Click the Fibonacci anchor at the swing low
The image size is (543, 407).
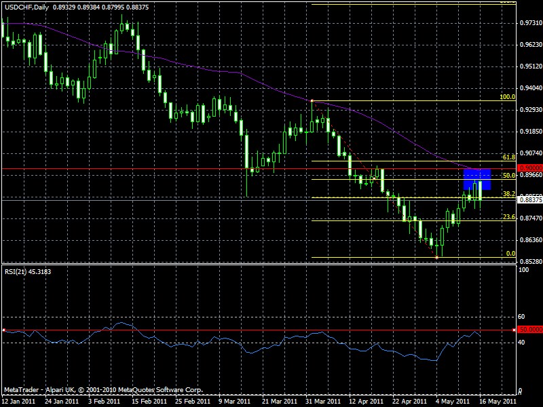436,258
